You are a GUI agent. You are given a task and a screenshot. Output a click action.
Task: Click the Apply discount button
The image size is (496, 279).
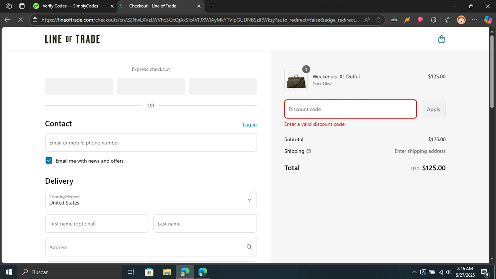pos(434,109)
